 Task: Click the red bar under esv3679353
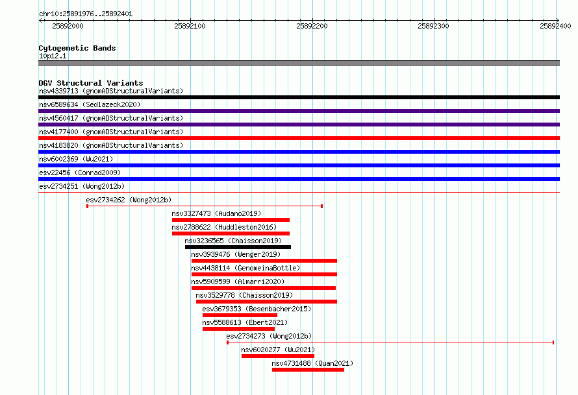coord(240,315)
